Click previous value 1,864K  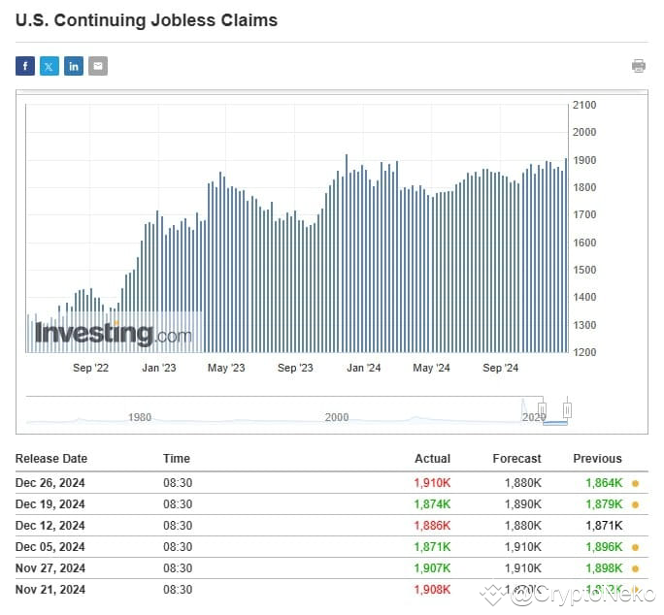tap(604, 483)
